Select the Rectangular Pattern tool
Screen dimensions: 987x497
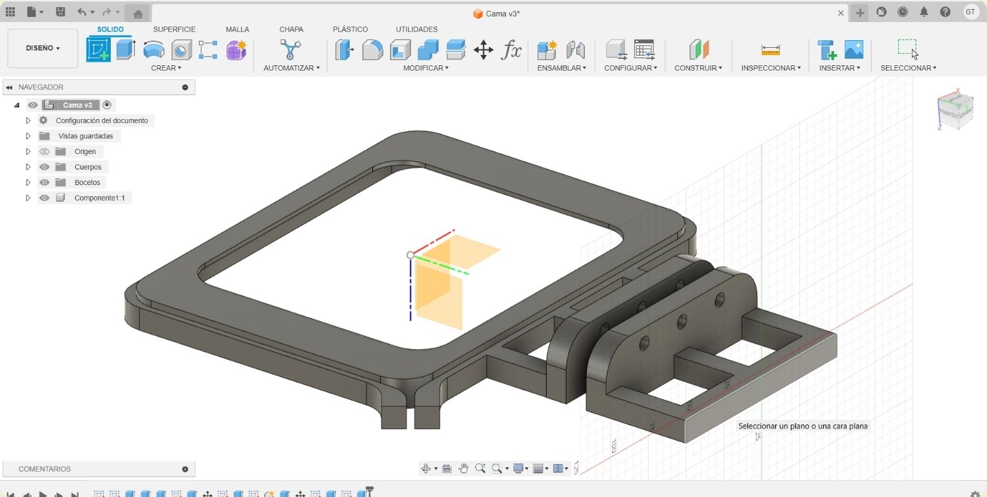[208, 50]
